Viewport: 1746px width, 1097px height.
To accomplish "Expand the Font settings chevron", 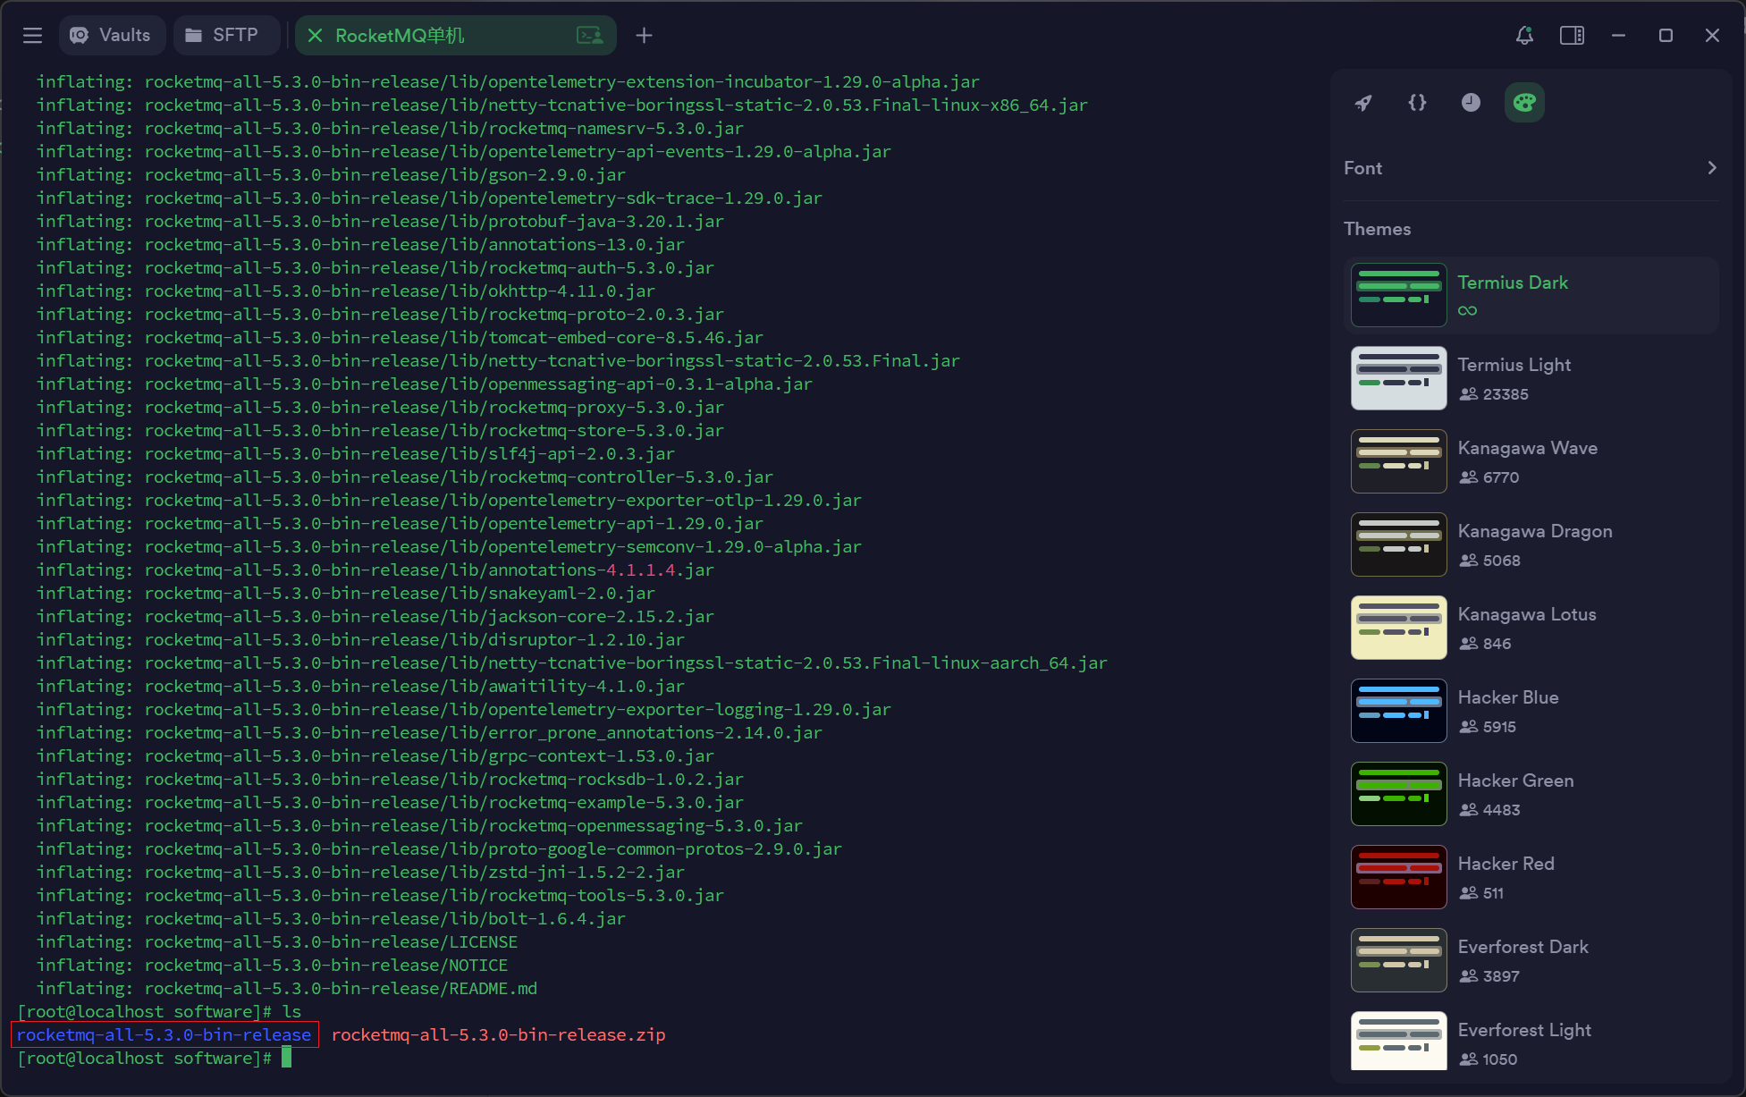I will [x=1711, y=168].
